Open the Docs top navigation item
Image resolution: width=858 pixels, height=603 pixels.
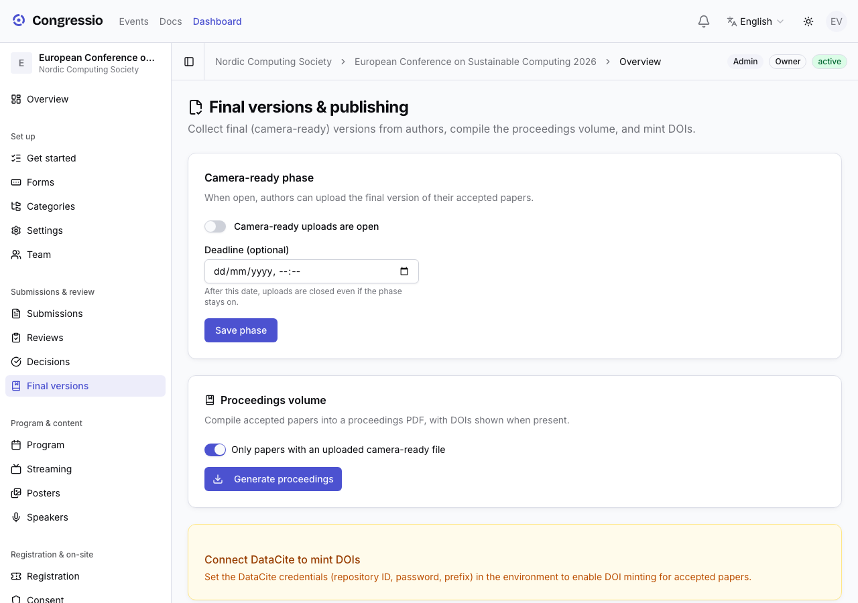coord(171,21)
